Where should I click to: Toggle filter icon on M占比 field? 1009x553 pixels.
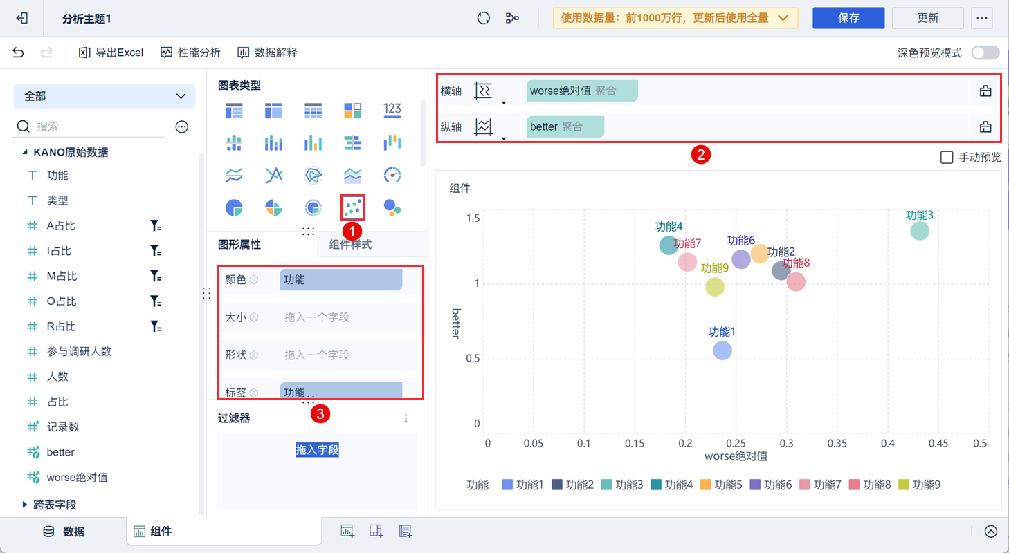[156, 276]
